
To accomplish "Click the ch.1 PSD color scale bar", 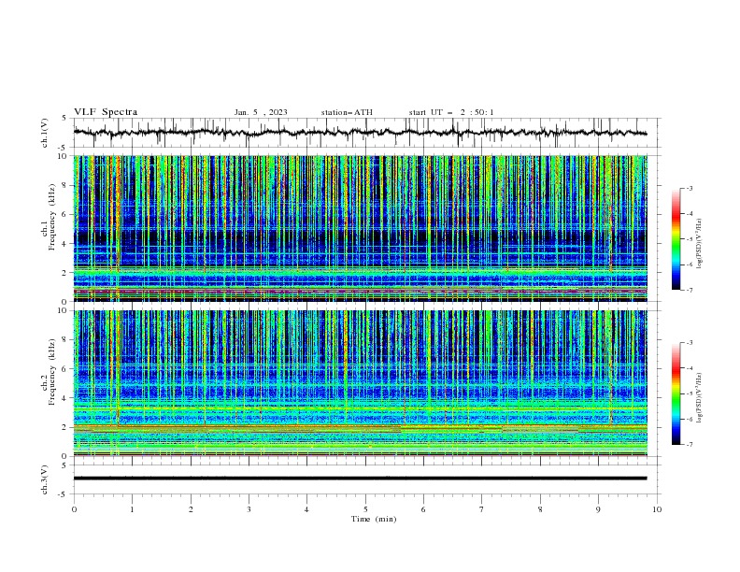I will click(x=676, y=239).
